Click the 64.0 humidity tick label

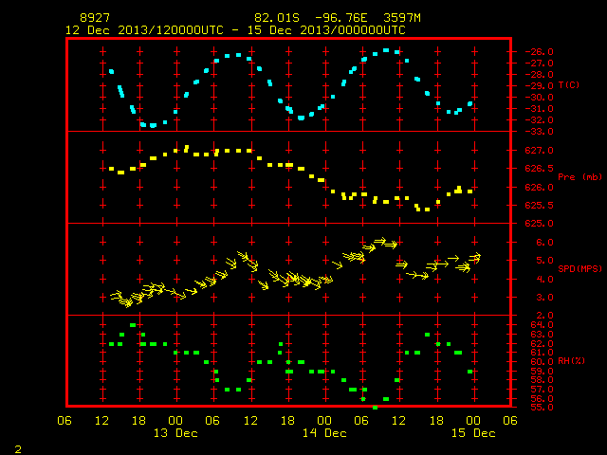(542, 324)
